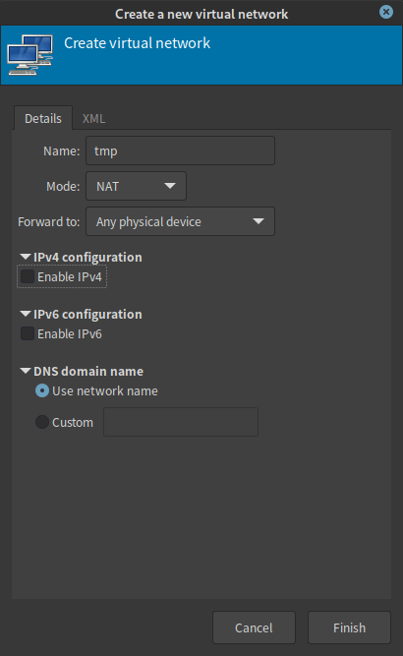This screenshot has width=403, height=656.
Task: Click the Forward to: label
Action: pos(49,221)
